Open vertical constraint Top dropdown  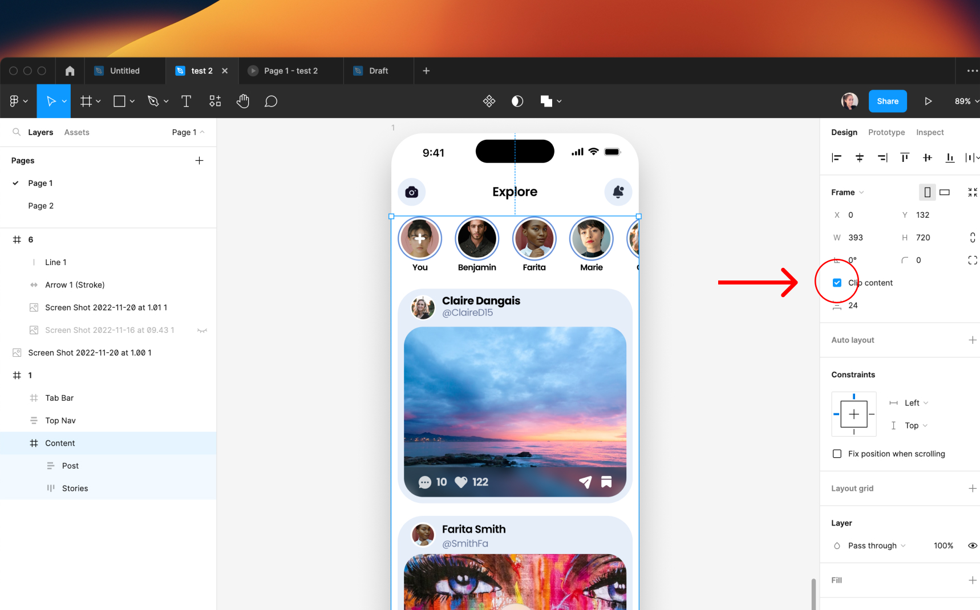point(916,425)
